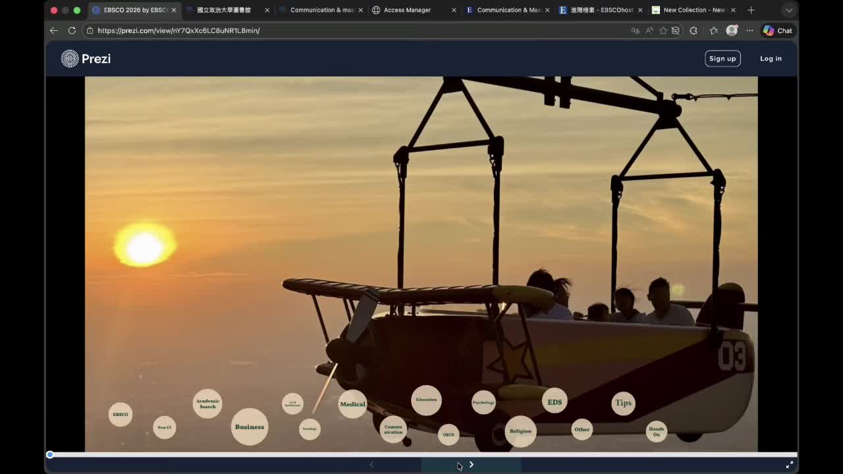Open the browser settings ellipsis menu
The width and height of the screenshot is (843, 474).
(749, 30)
